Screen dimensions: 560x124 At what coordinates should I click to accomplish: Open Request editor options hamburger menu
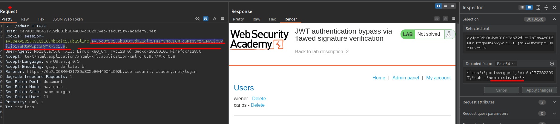223,19
